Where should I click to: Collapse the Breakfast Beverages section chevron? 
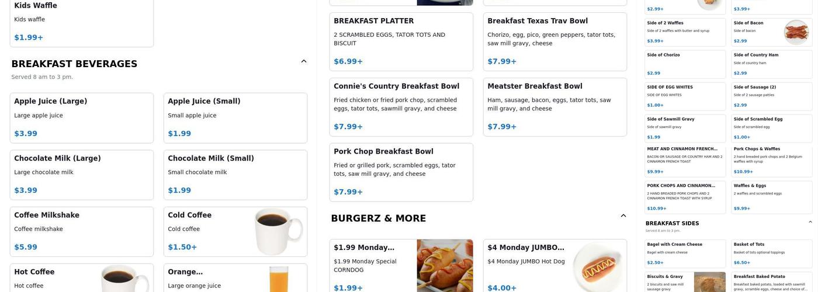point(303,61)
